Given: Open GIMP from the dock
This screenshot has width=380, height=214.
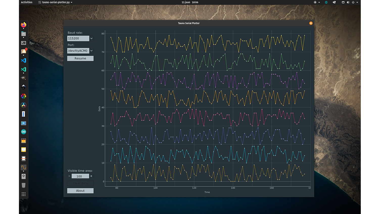Looking at the screenshot, I should [x=23, y=78].
